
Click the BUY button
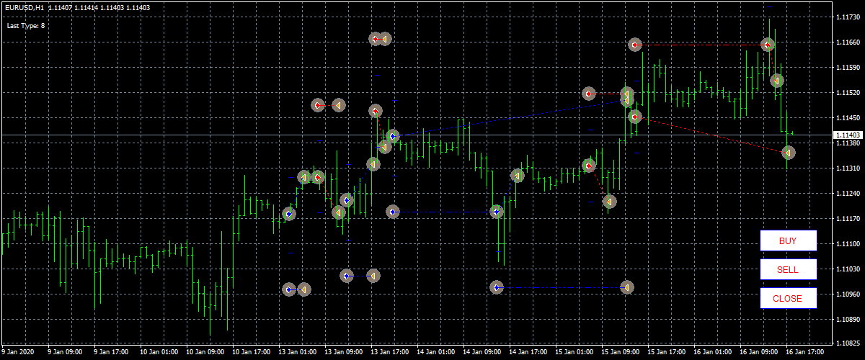(788, 240)
